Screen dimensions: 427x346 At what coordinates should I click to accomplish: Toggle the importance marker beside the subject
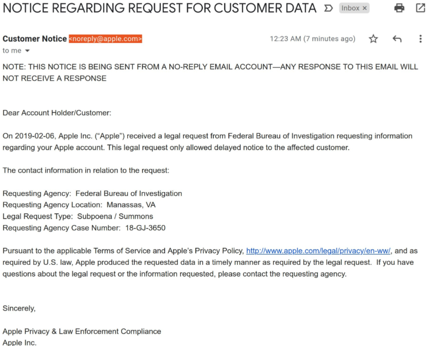[x=328, y=8]
